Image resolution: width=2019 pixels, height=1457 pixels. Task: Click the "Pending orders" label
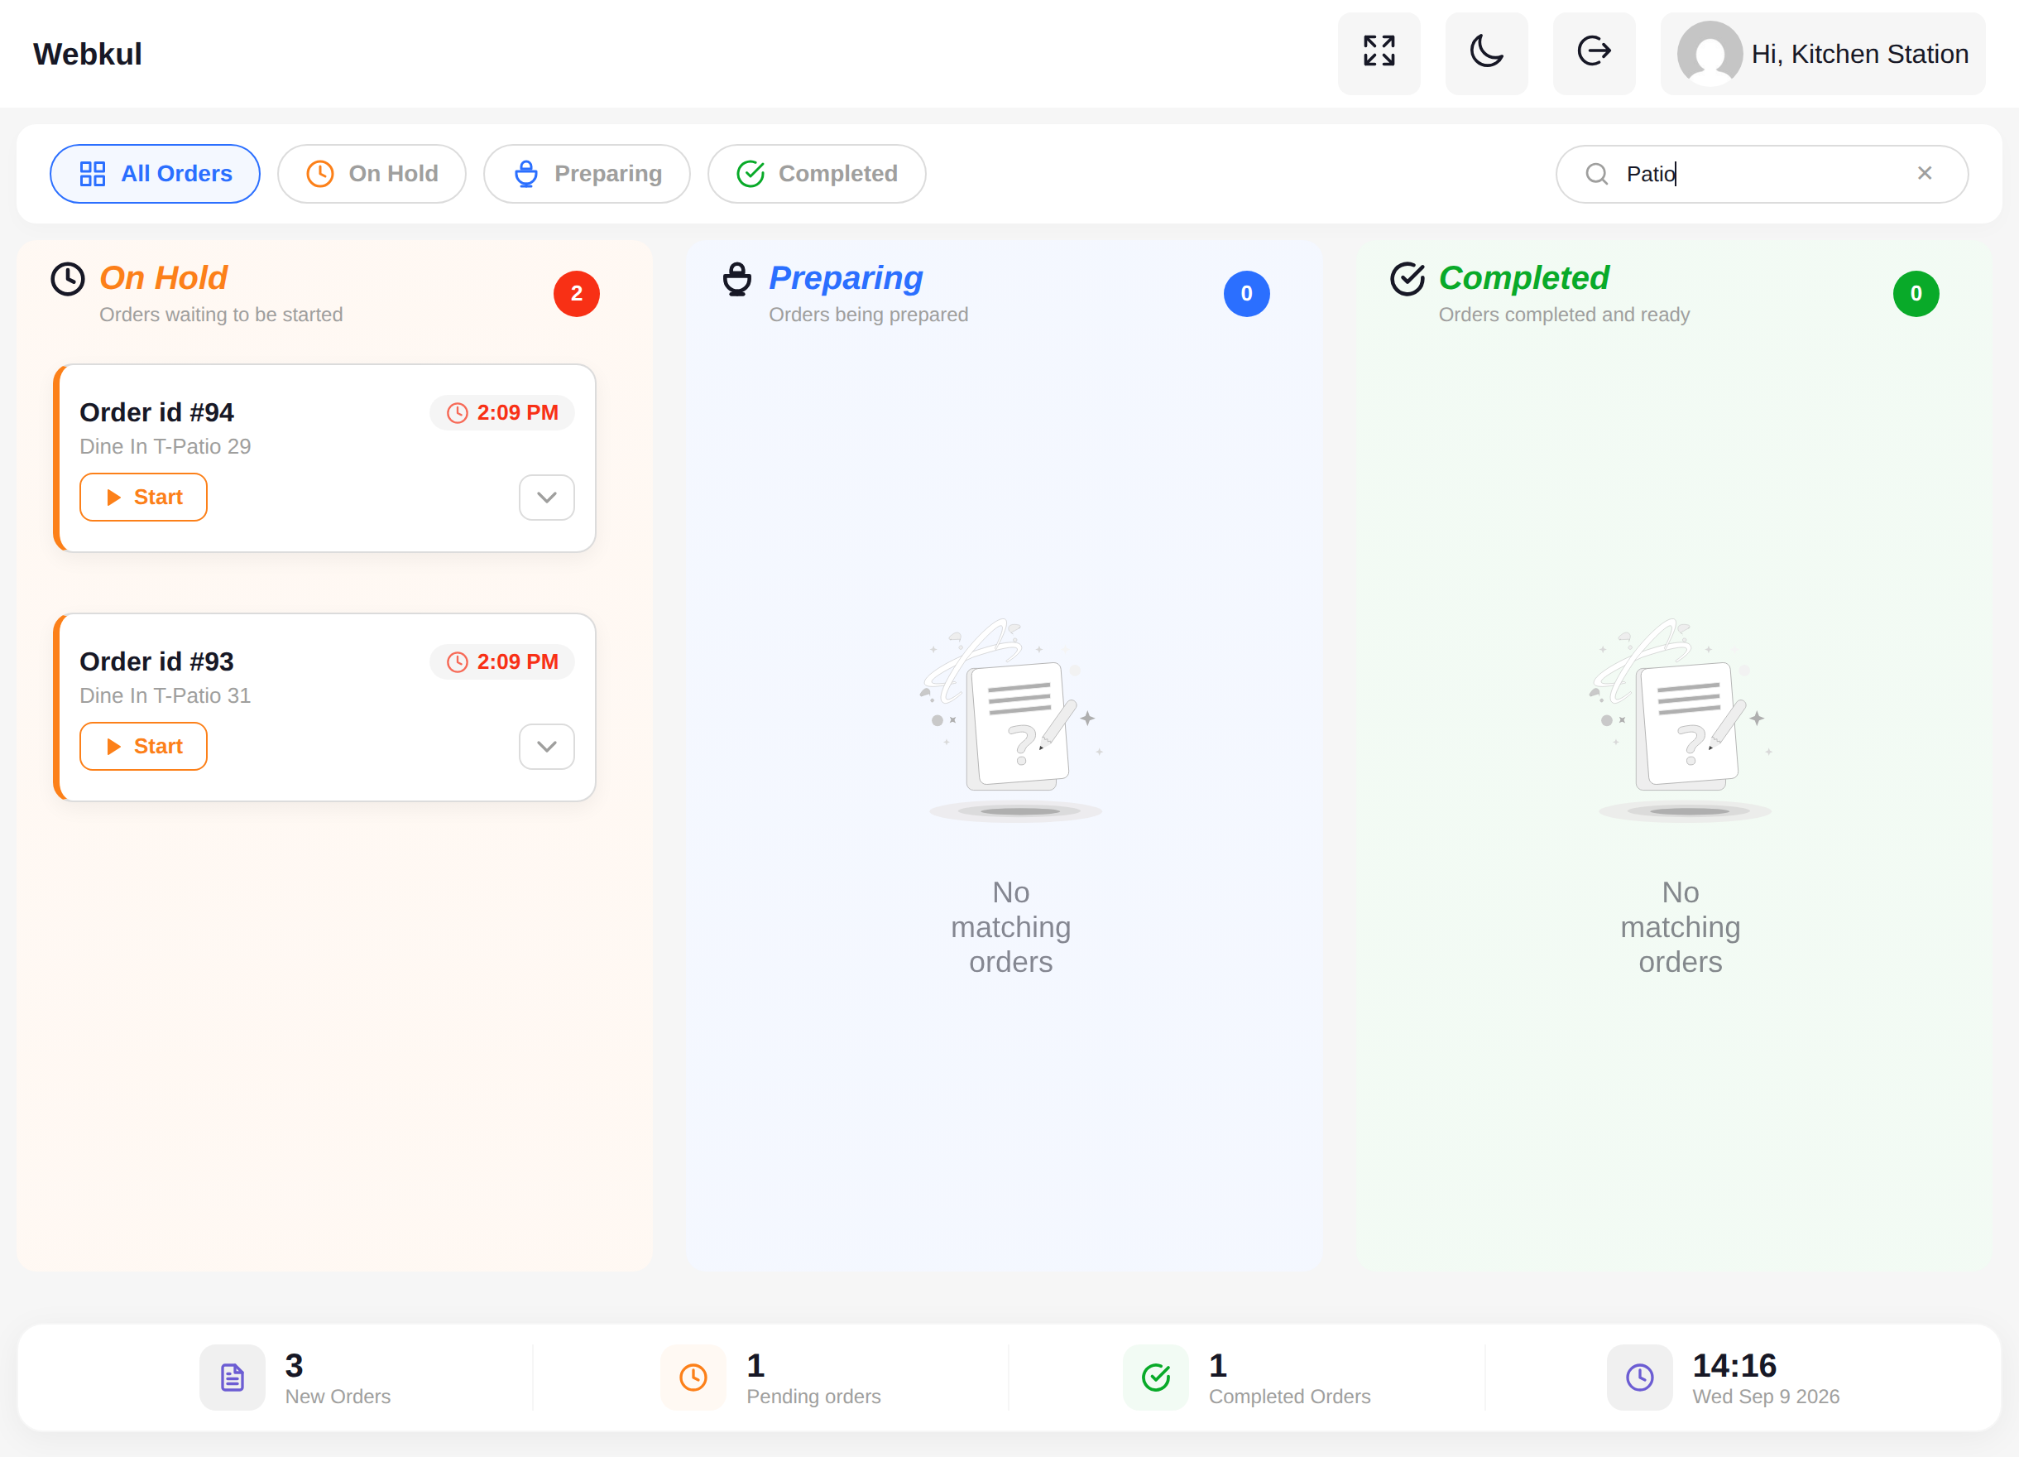click(813, 1397)
